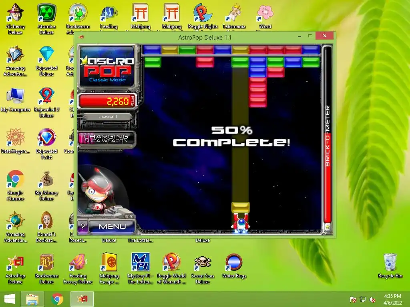Open the Google Chrome desktop shortcut
This screenshot has width=410, height=307.
coord(16,185)
